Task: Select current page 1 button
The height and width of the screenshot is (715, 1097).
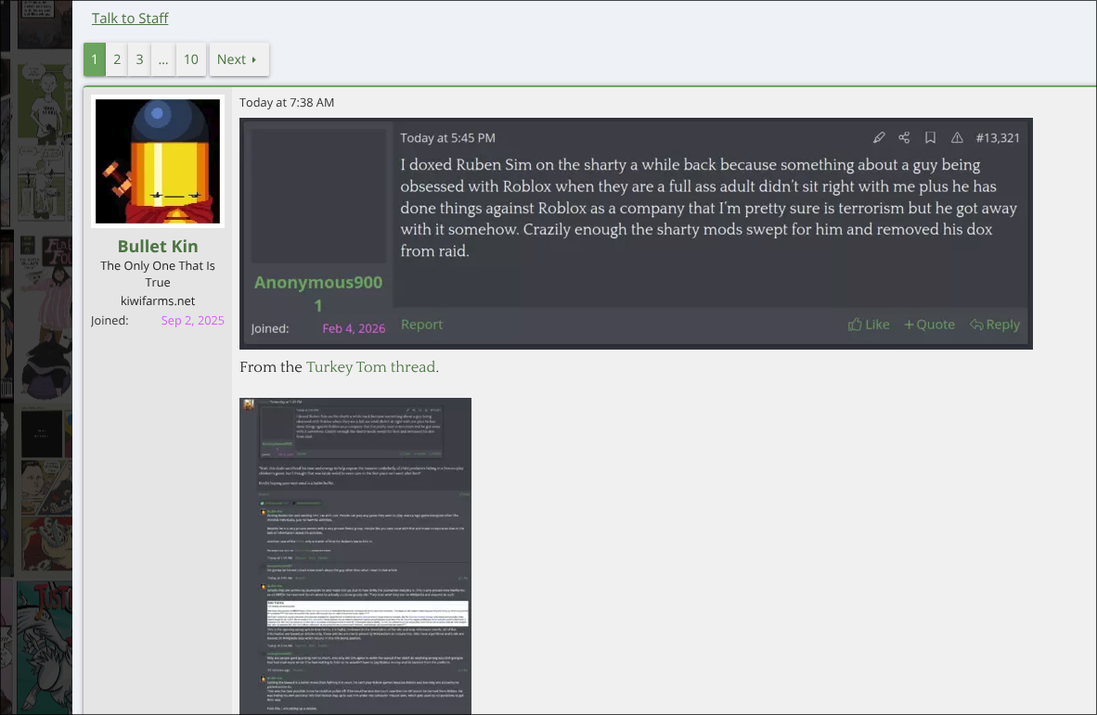Action: click(x=95, y=59)
